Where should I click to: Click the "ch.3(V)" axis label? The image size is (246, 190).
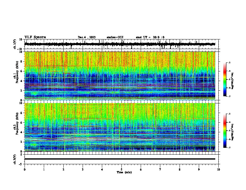15,159
